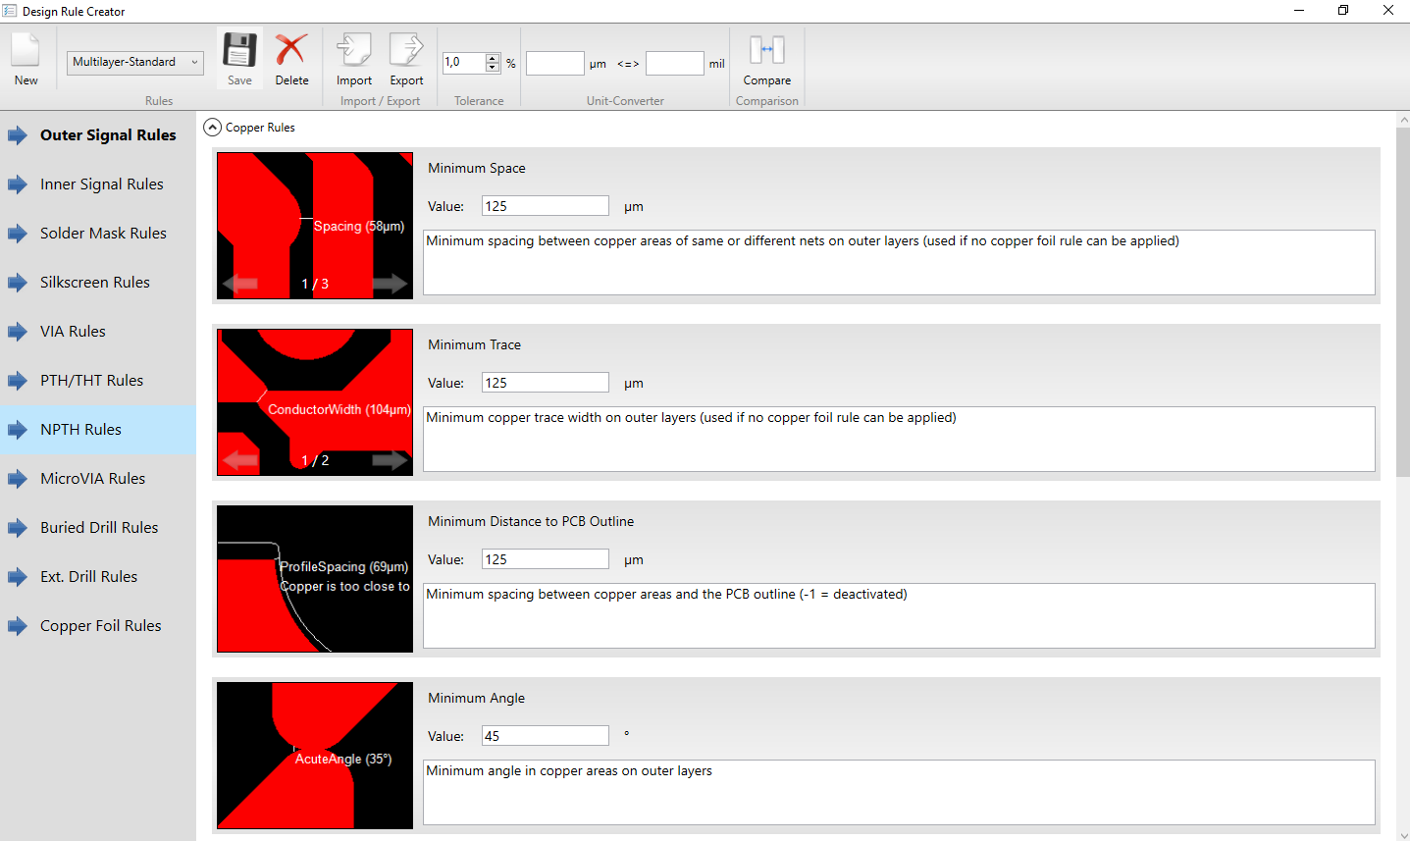
Task: Click the mil unit converter field
Action: click(x=675, y=64)
